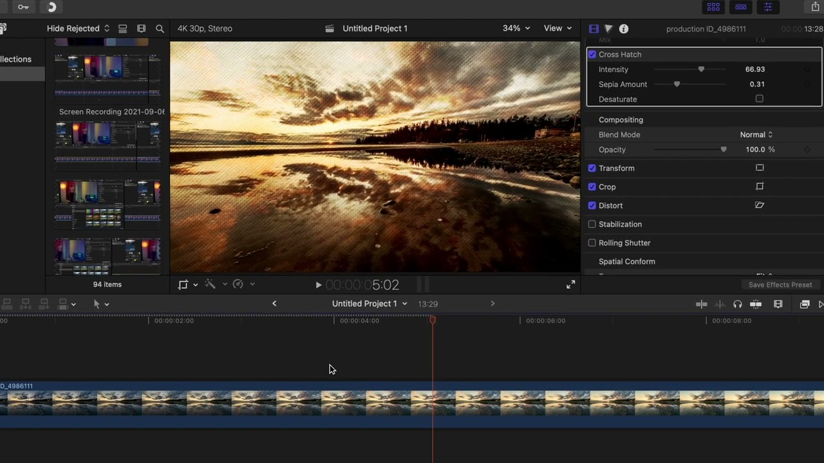Click the search magnifier in the browser
This screenshot has height=463, width=824.
point(160,29)
